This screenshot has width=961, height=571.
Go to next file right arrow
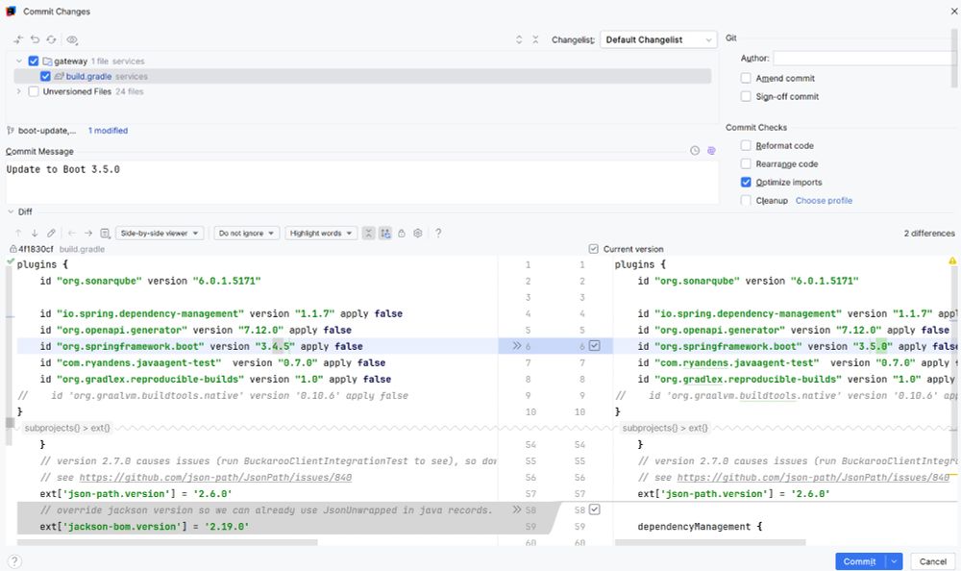(88, 233)
